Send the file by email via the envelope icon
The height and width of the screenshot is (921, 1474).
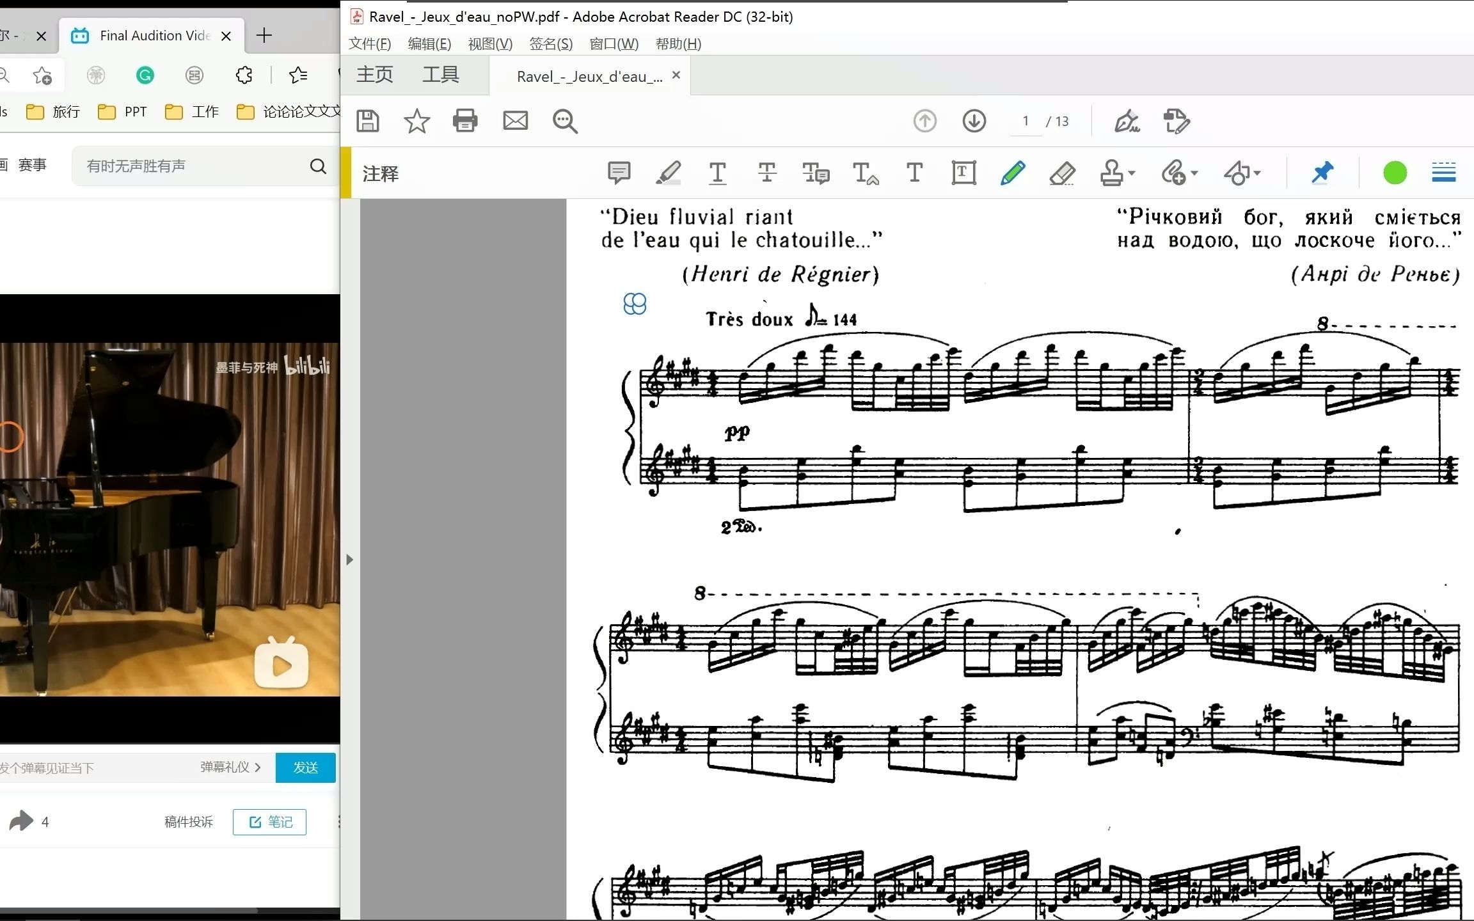click(x=515, y=121)
